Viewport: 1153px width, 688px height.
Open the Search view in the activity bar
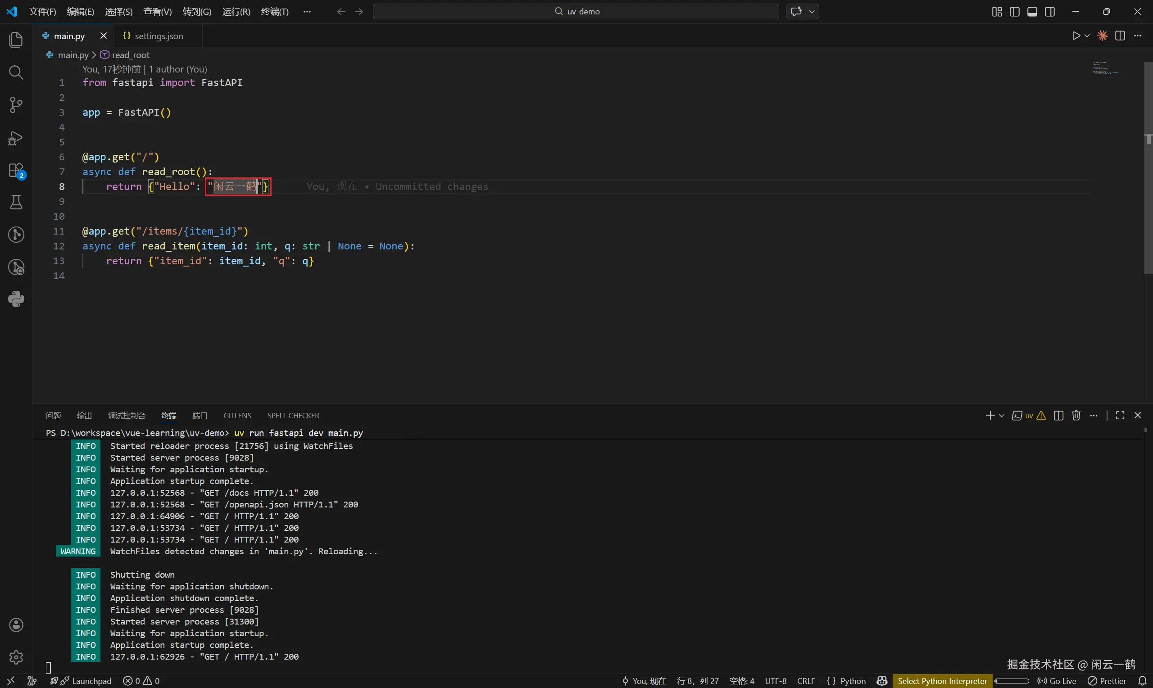pos(16,72)
